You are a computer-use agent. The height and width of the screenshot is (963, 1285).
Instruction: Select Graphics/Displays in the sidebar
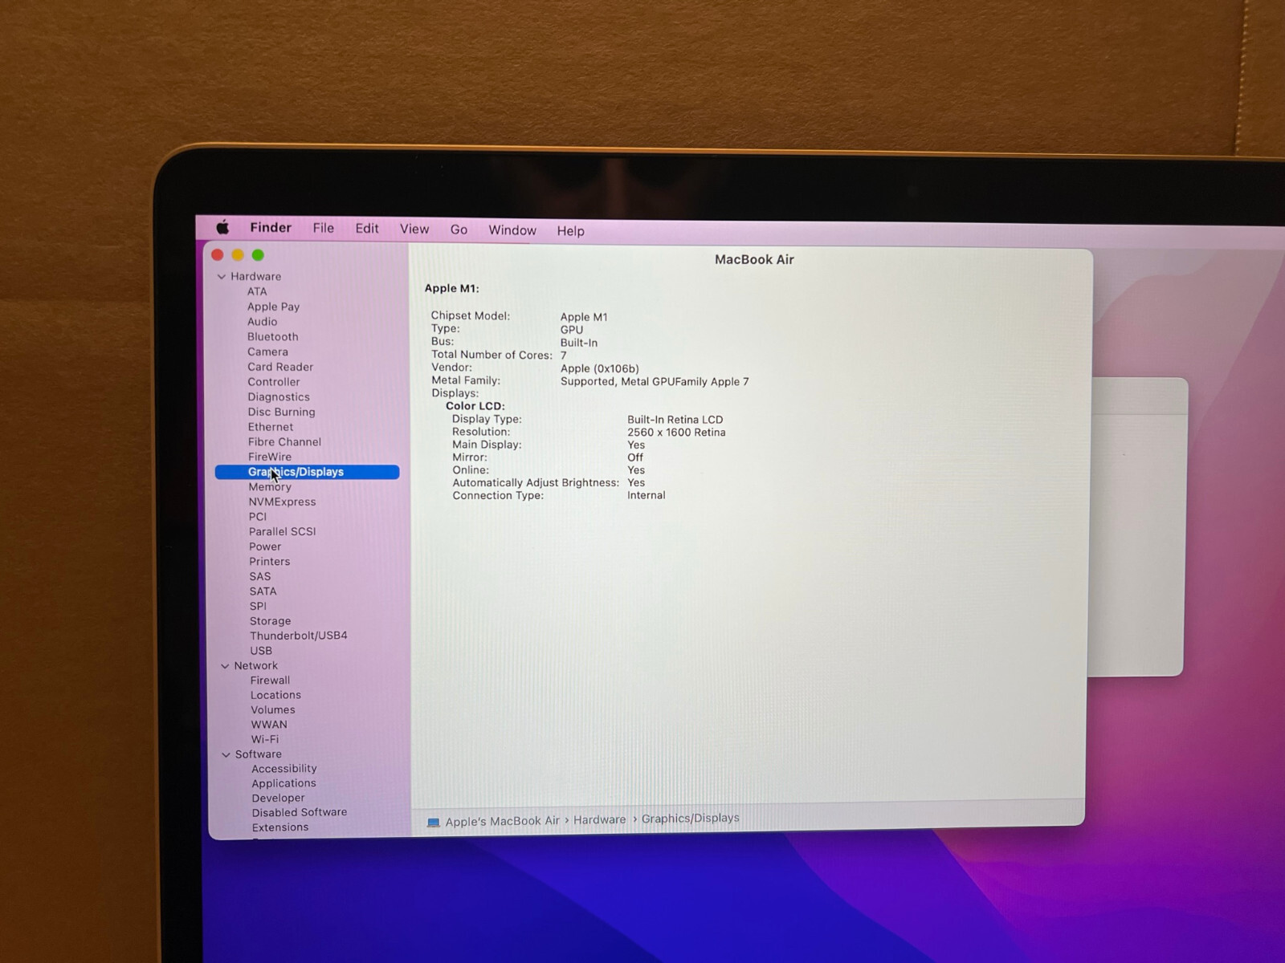(x=307, y=472)
